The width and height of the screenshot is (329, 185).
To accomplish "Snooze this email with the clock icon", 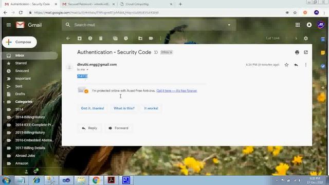I will pyautogui.click(x=126, y=39).
